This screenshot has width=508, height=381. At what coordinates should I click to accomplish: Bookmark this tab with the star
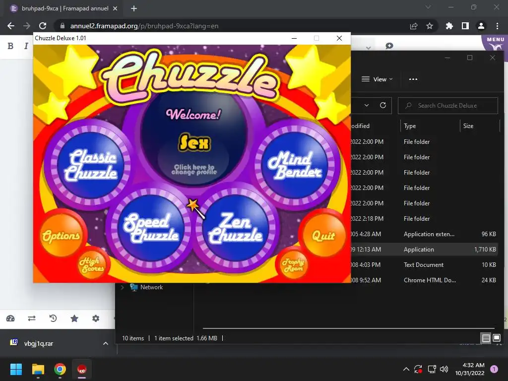tap(430, 26)
